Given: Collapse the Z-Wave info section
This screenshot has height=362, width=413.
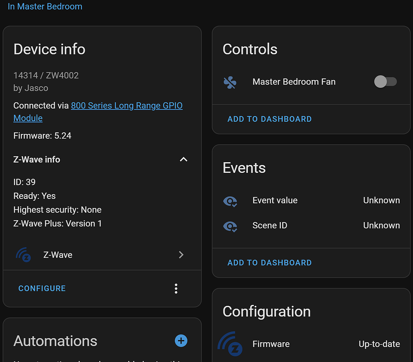Looking at the screenshot, I should 183,159.
